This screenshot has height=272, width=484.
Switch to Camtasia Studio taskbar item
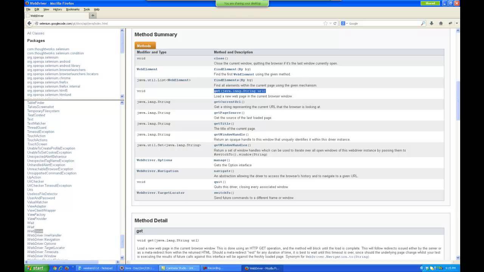point(179,268)
